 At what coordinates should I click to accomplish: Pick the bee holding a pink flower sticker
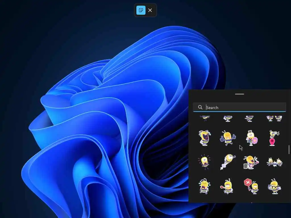[x=251, y=138]
